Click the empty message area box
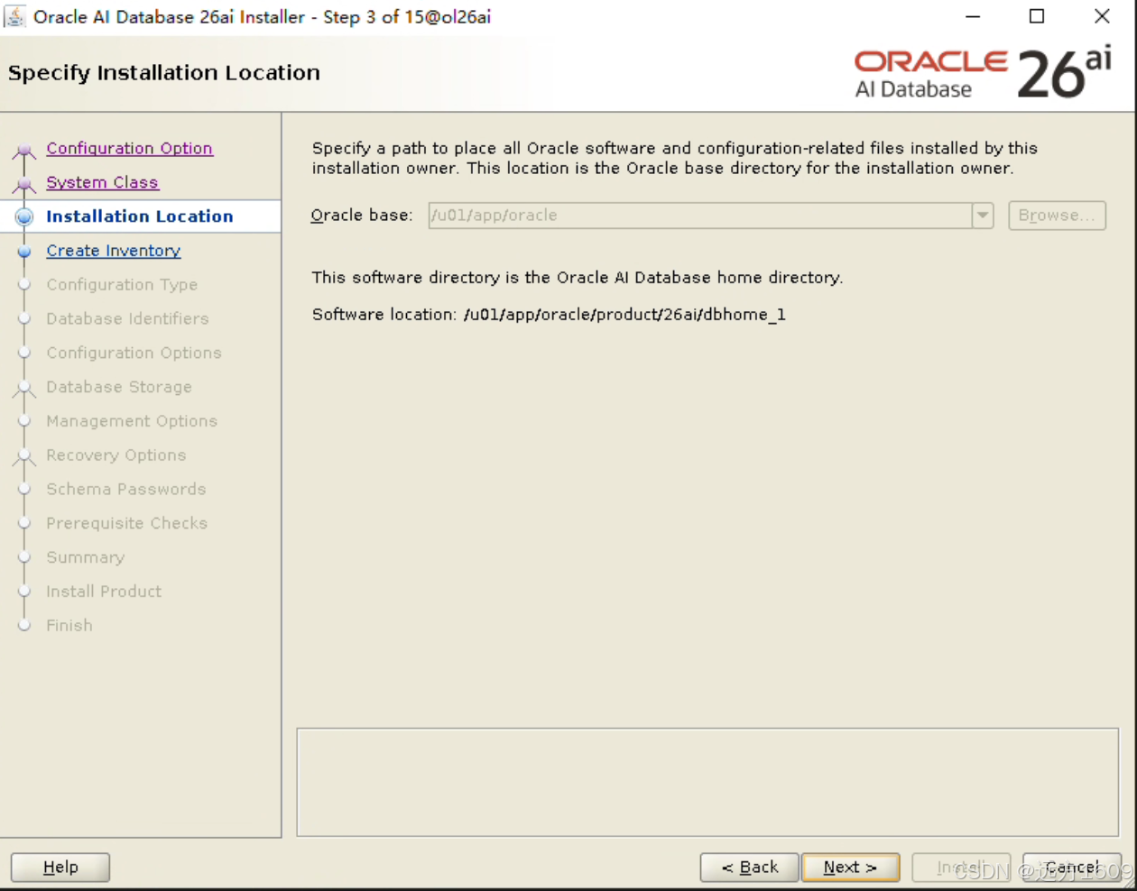 (707, 783)
